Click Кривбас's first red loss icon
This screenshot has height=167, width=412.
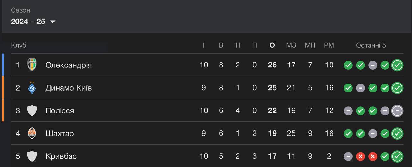(360, 156)
